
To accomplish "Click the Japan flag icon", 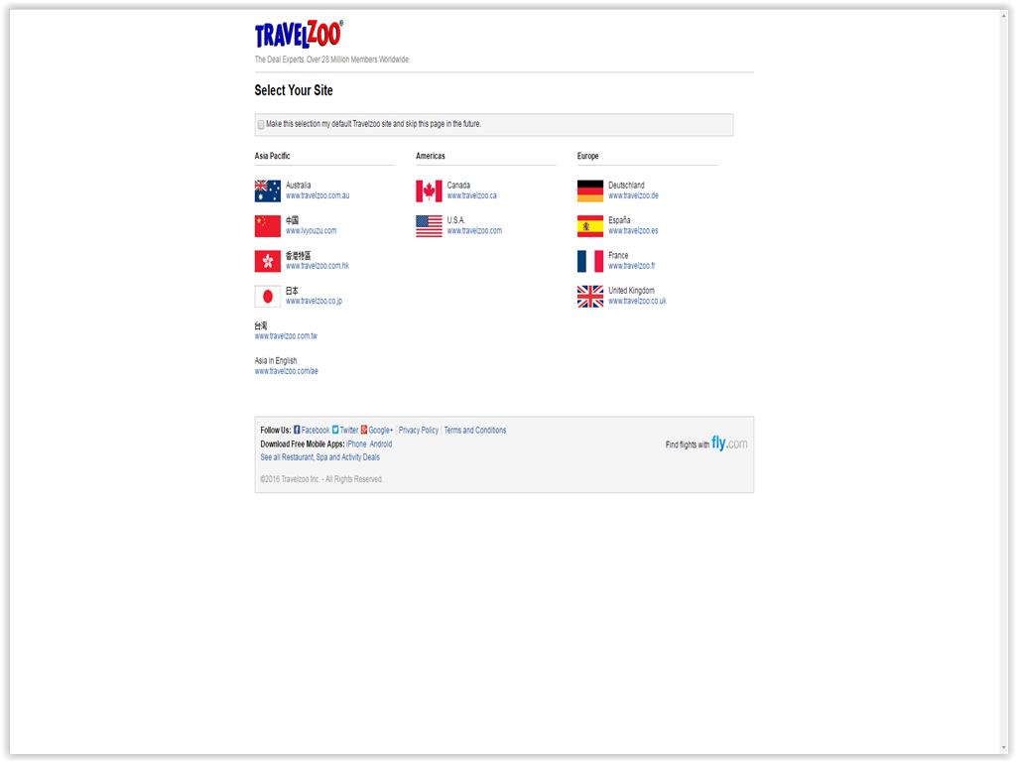I will [267, 297].
